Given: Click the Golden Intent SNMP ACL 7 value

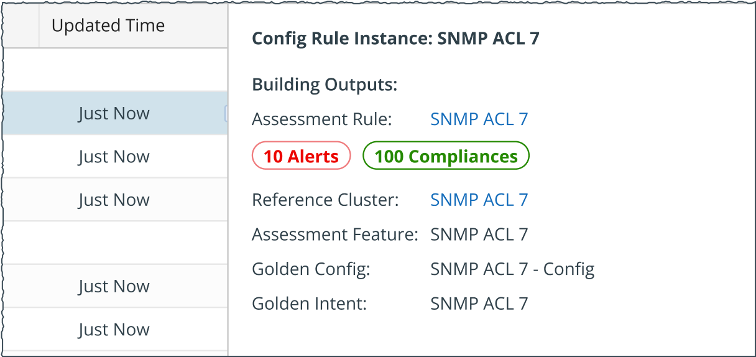Looking at the screenshot, I should pos(479,304).
